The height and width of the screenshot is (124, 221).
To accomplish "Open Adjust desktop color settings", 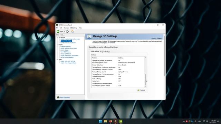I will point(68,48).
